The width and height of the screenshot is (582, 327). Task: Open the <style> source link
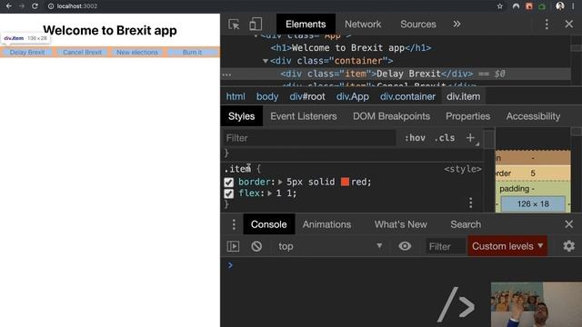pos(463,169)
